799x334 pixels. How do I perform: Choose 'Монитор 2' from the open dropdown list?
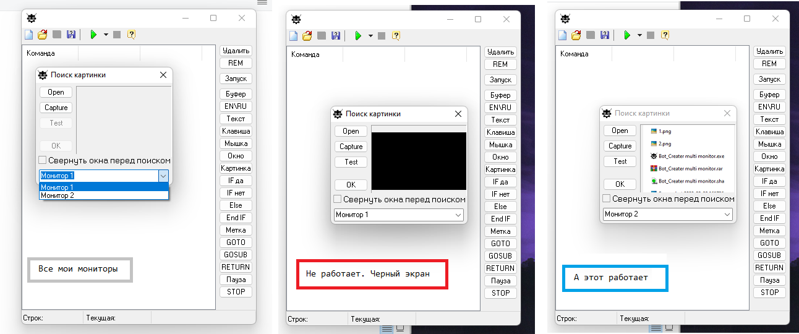point(57,195)
